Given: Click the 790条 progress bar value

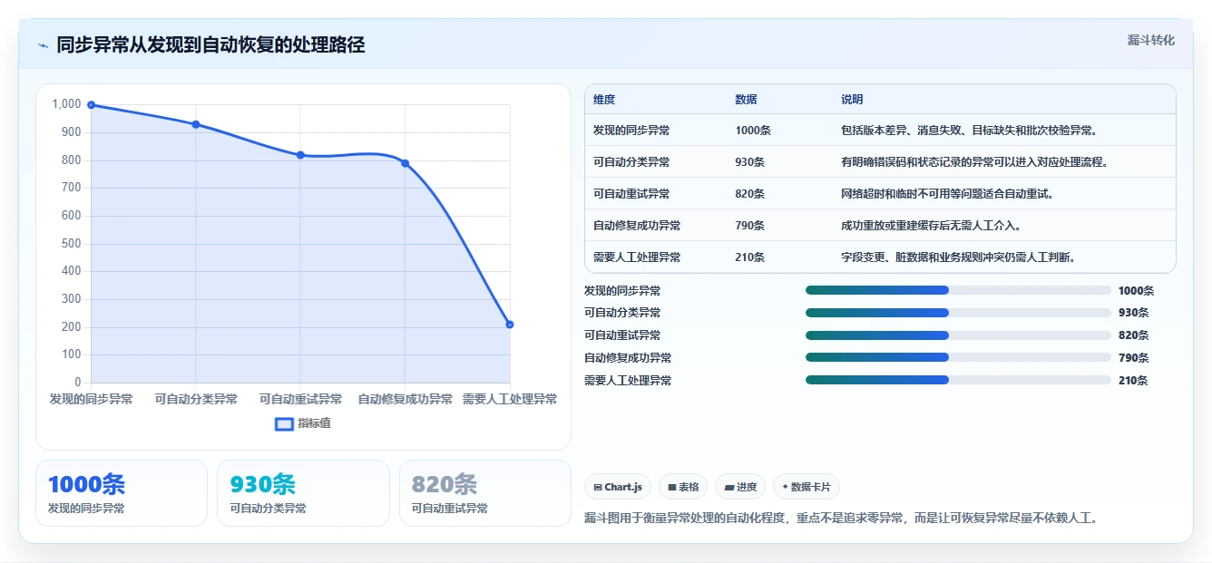Looking at the screenshot, I should tap(1133, 358).
